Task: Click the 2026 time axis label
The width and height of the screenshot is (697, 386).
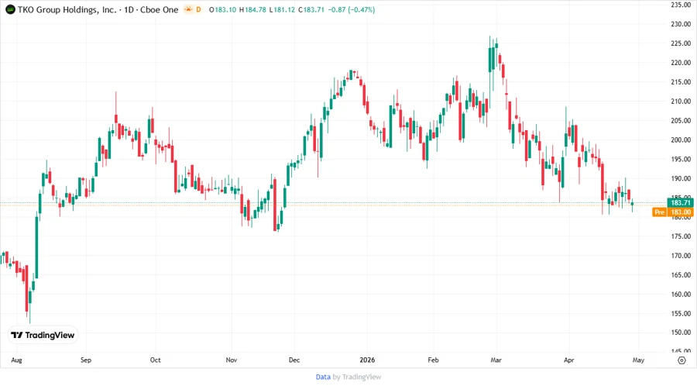Action: pos(367,360)
